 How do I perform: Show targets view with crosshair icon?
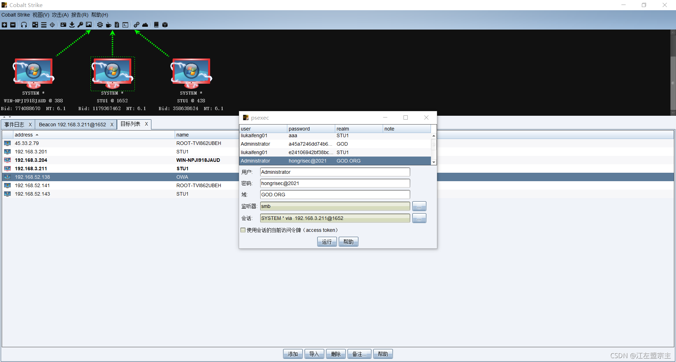click(x=52, y=25)
